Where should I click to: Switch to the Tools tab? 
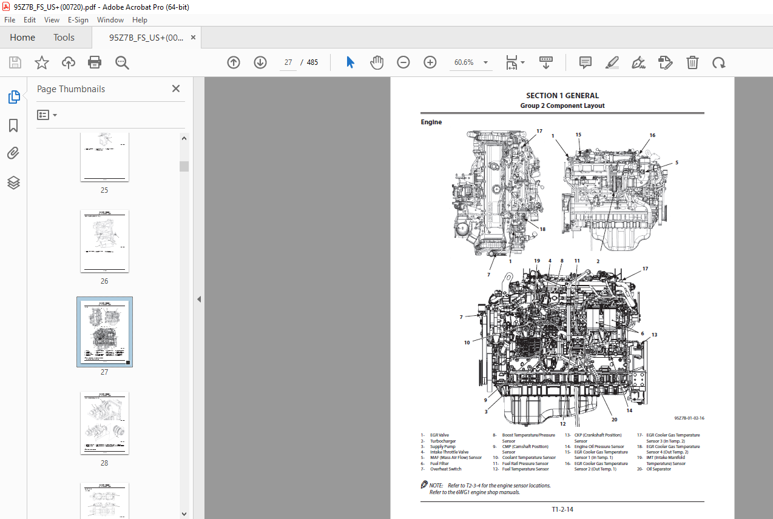(x=64, y=38)
